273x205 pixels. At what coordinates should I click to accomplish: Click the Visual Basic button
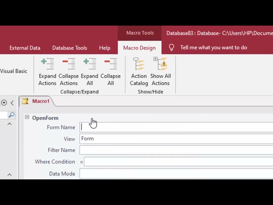pyautogui.click(x=14, y=71)
